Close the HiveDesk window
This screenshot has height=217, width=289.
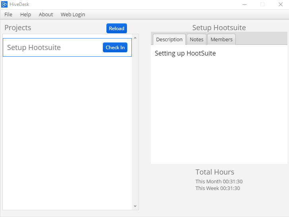point(281,4)
